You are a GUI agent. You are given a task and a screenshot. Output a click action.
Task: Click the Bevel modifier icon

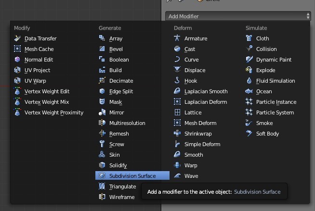tap(102, 49)
